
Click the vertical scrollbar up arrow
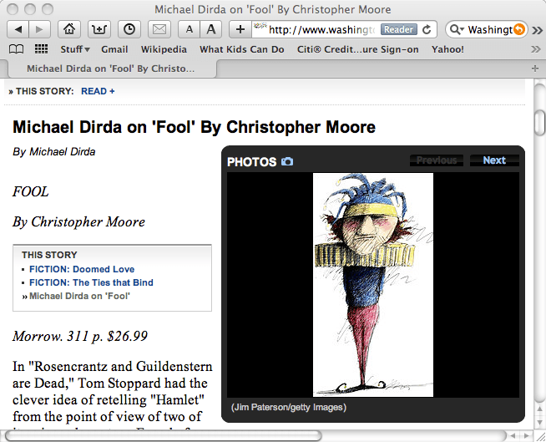pos(539,409)
